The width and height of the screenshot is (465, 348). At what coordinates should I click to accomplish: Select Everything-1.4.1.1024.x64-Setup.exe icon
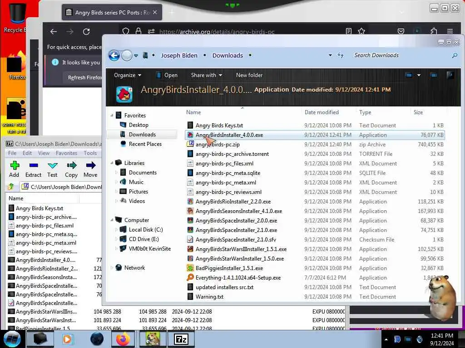190,278
